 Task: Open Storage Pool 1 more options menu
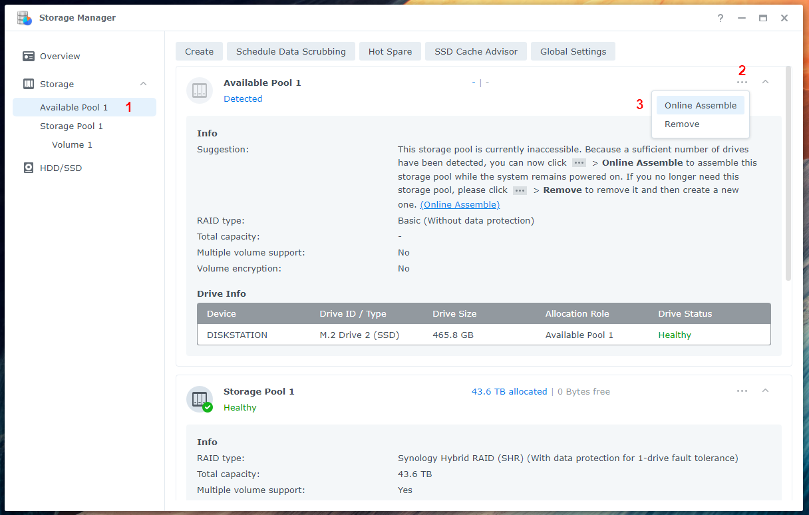(742, 391)
